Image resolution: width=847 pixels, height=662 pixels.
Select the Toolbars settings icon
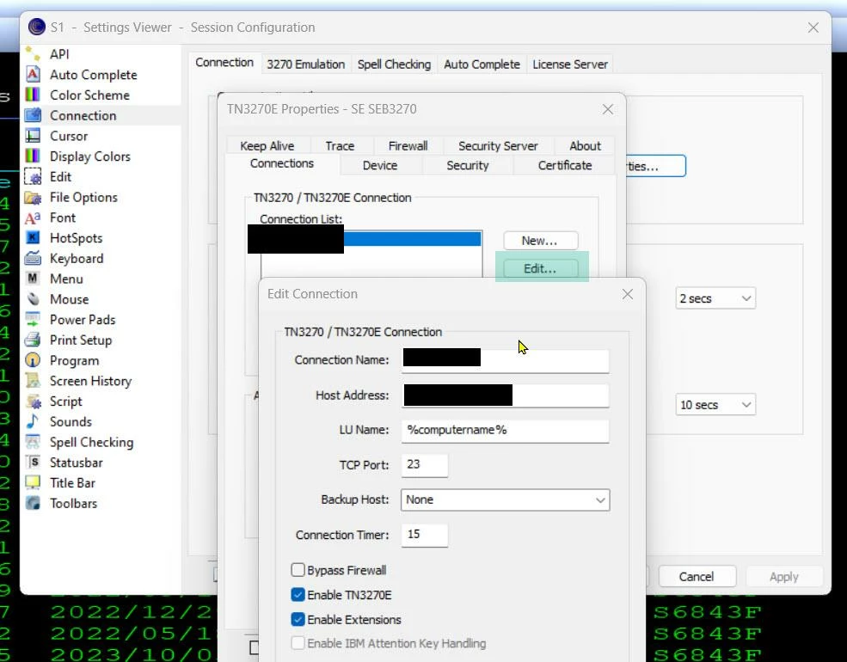pos(33,503)
